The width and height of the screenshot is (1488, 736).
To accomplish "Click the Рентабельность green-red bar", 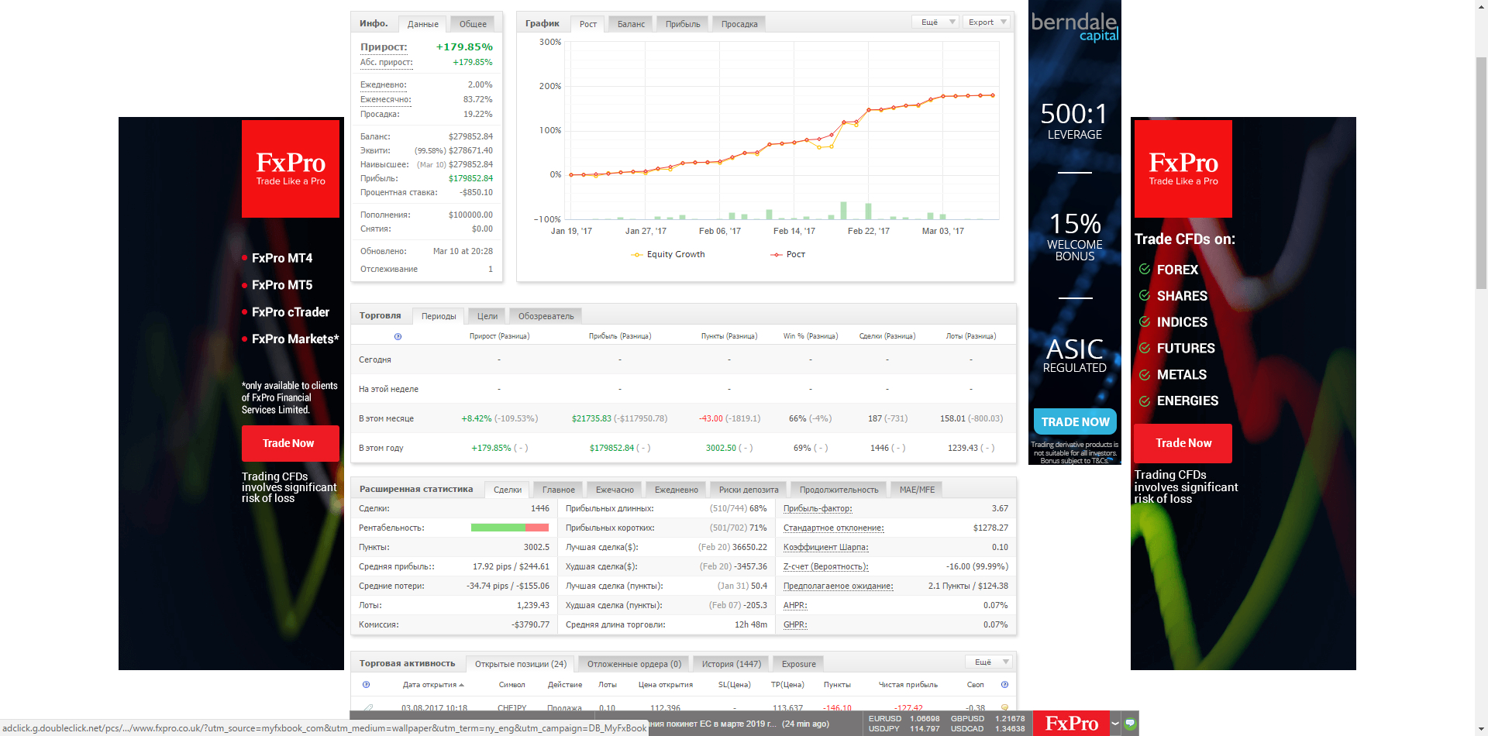I will tap(510, 528).
